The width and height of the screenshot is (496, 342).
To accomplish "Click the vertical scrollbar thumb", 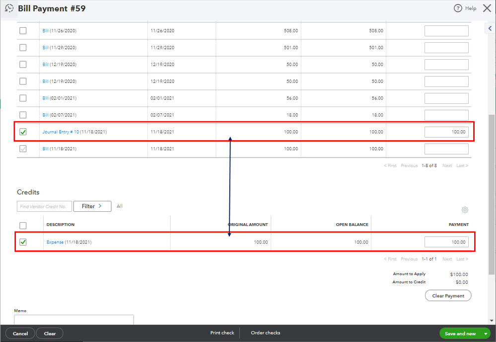I will (491, 194).
